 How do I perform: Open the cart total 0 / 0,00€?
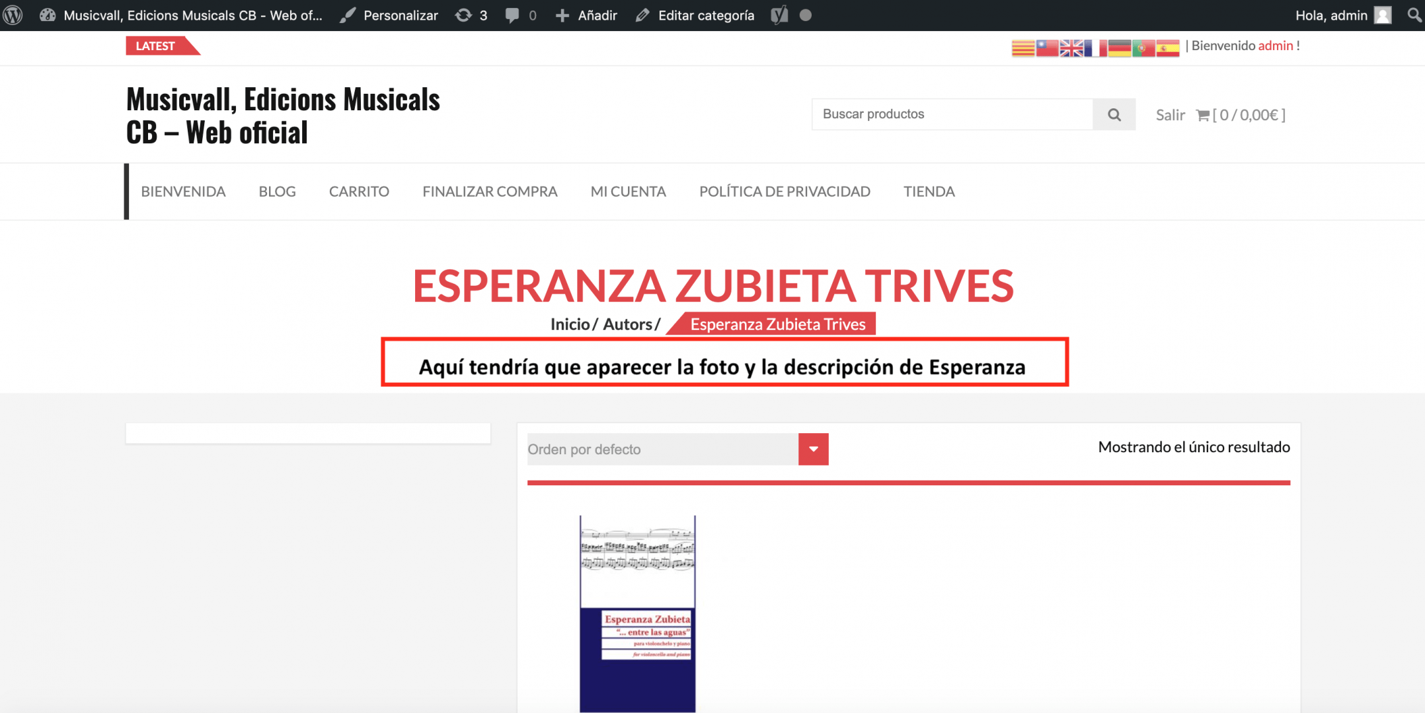1249,115
